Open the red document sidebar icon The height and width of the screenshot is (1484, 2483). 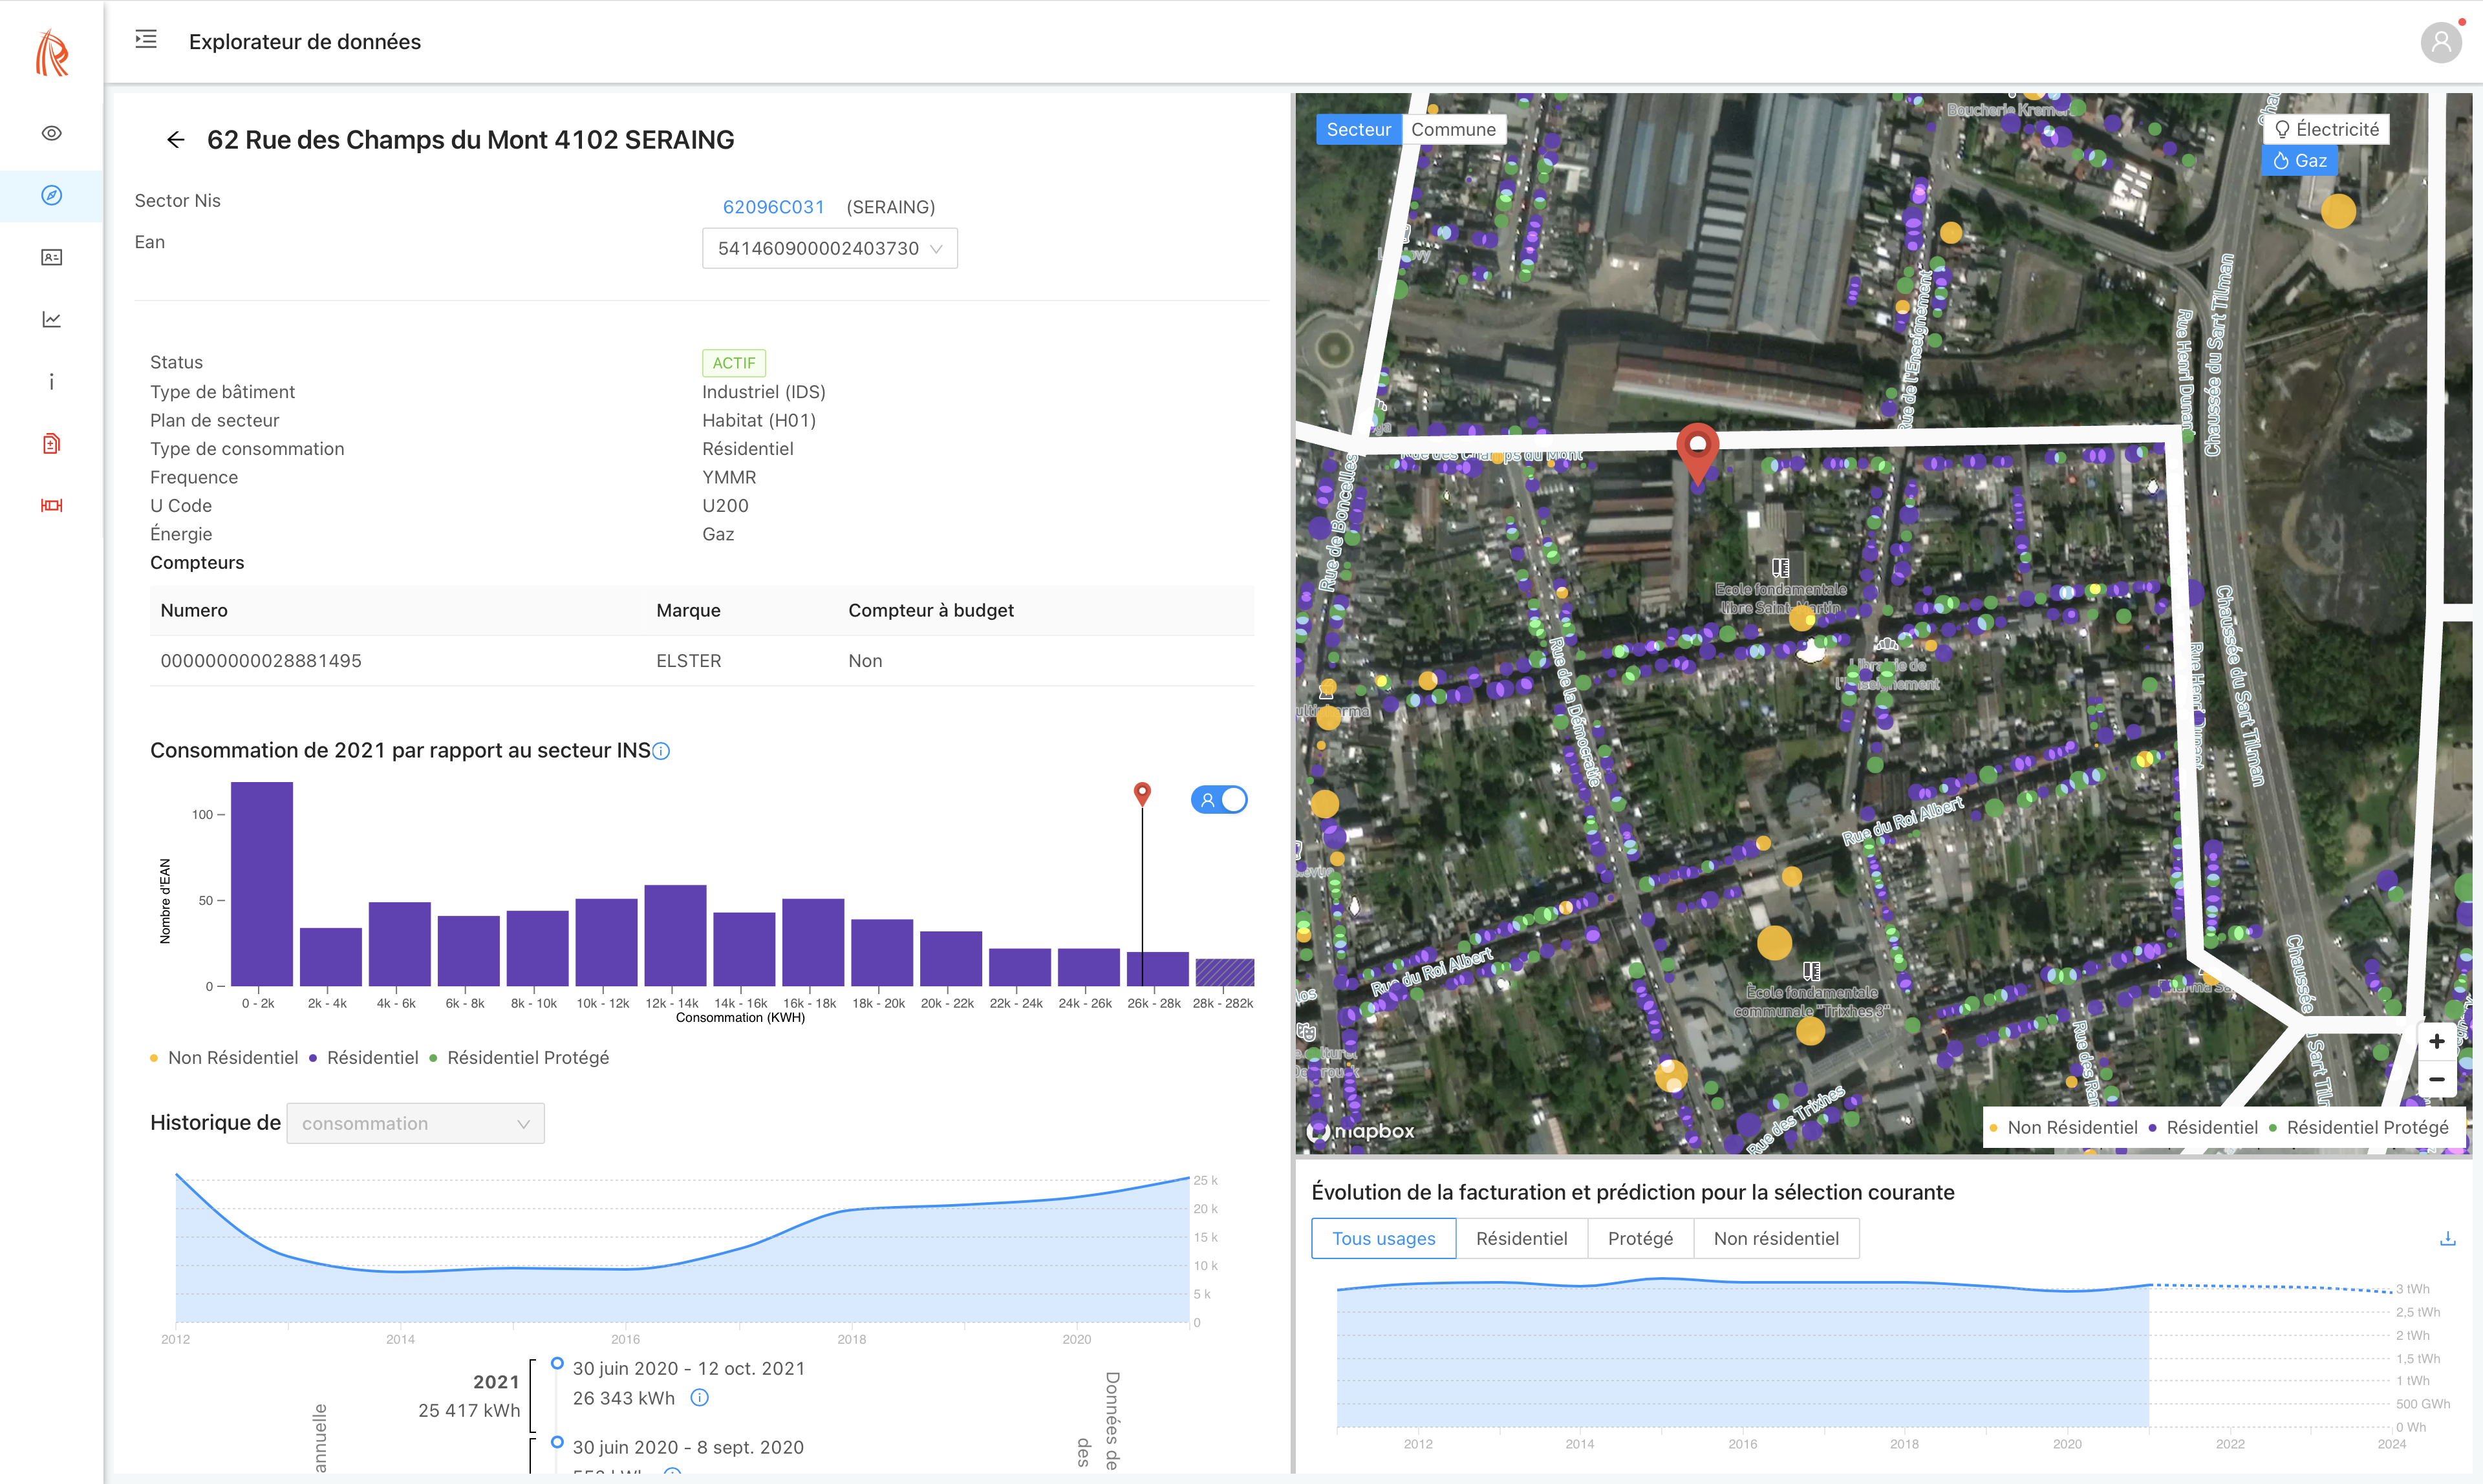[x=52, y=443]
